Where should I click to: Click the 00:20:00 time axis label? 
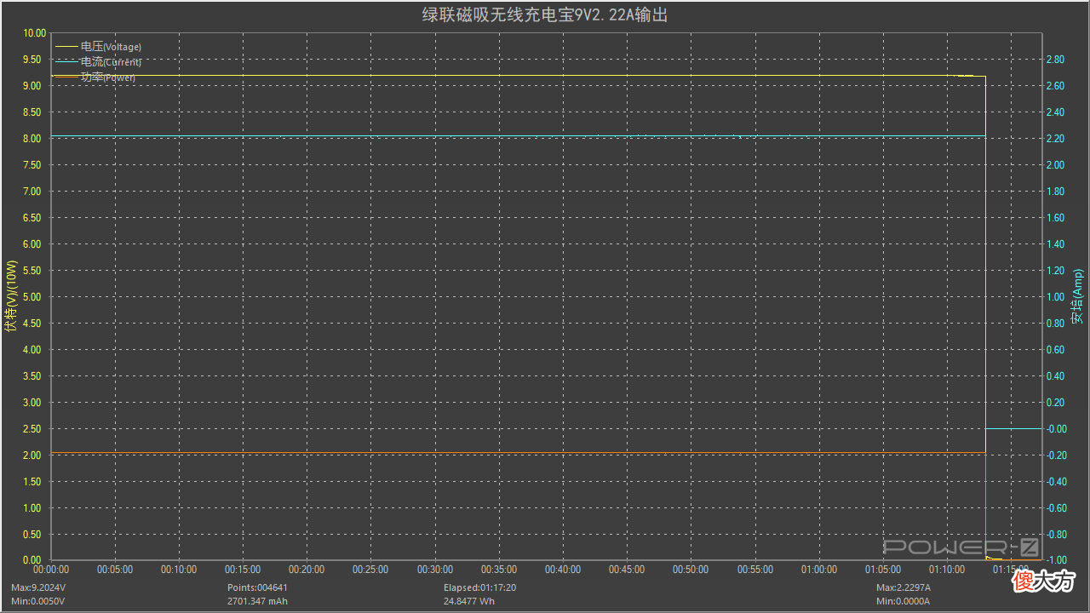click(x=307, y=570)
